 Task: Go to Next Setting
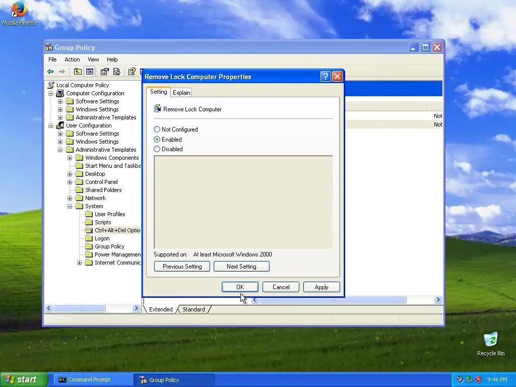[x=241, y=266]
